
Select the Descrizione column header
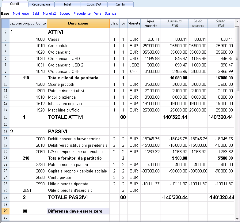pos(78,23)
